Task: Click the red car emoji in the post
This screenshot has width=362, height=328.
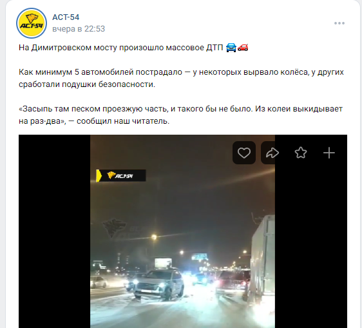Action: coord(243,48)
